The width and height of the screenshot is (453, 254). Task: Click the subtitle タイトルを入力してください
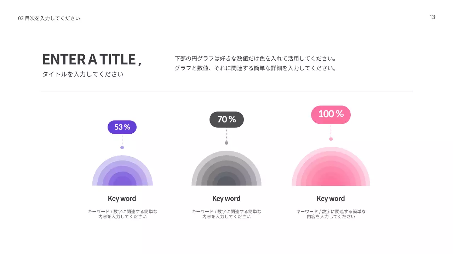83,74
